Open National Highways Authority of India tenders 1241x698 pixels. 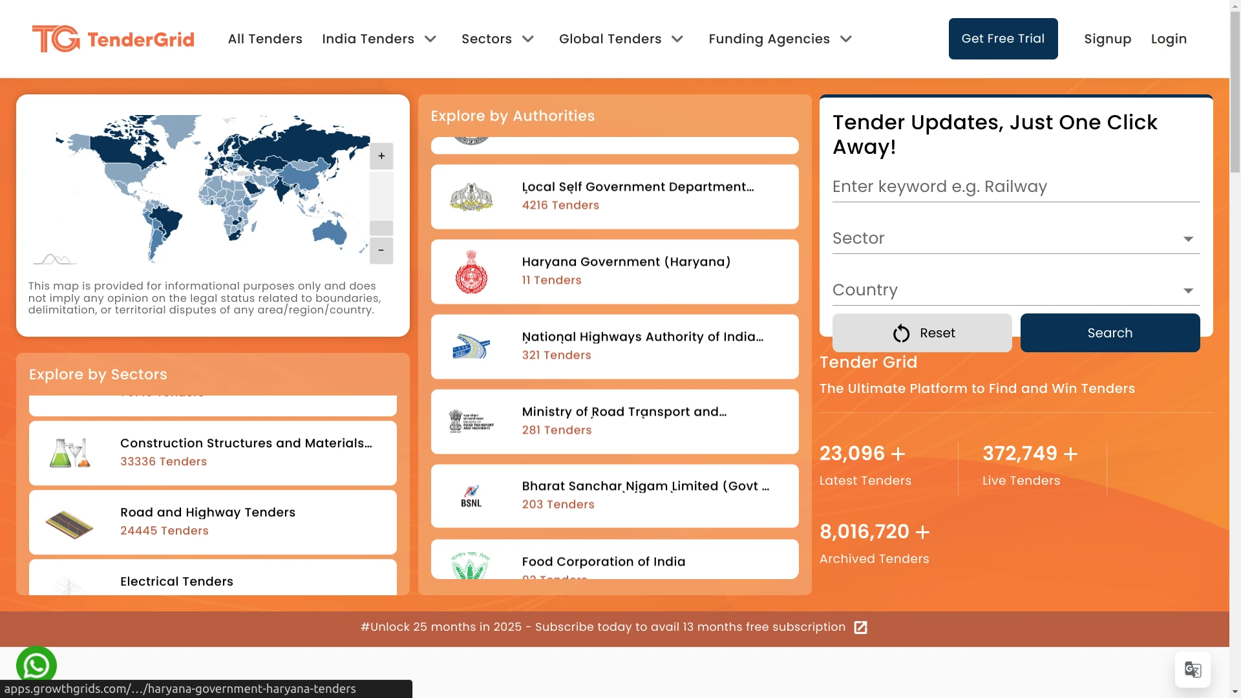615,346
